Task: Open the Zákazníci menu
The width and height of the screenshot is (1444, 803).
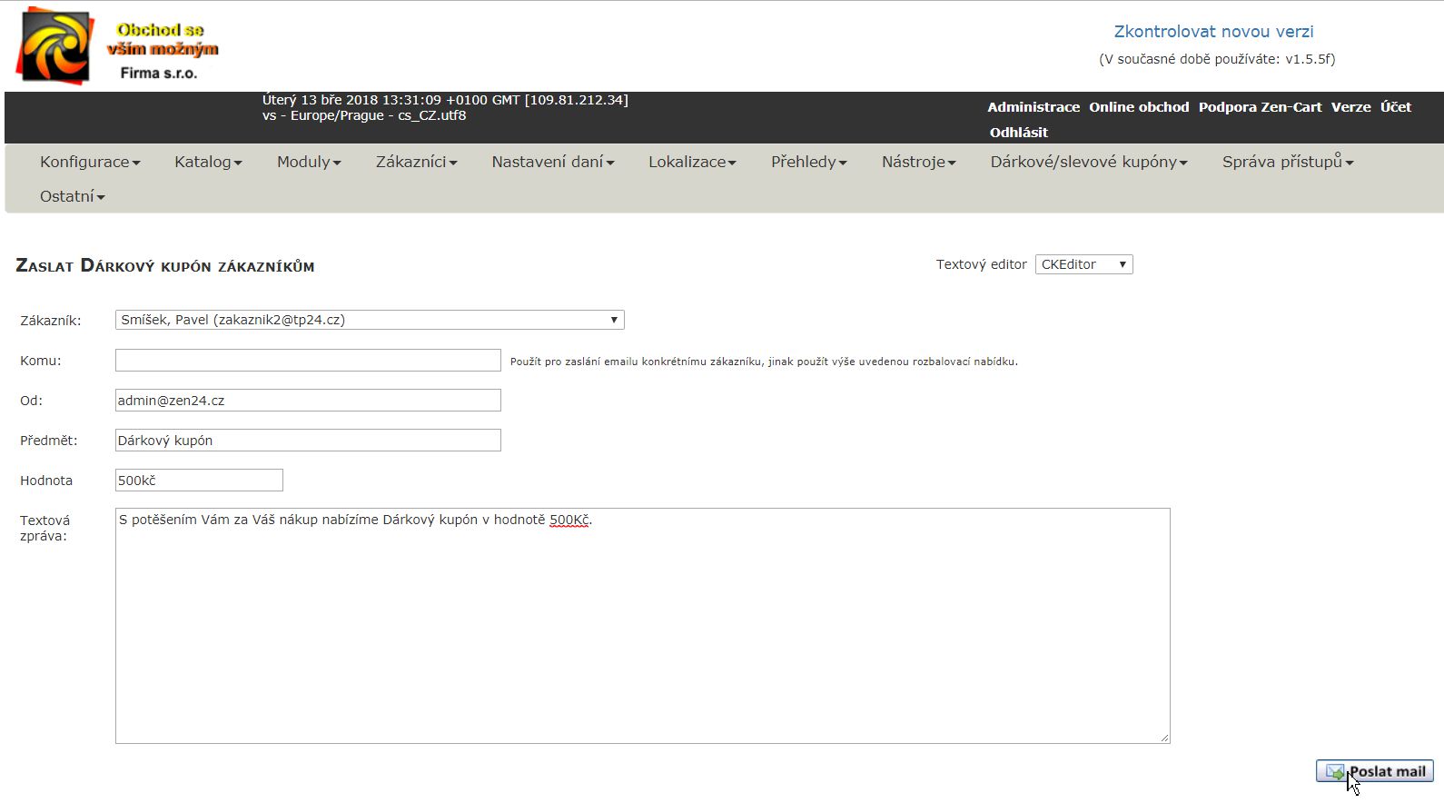Action: tap(416, 162)
